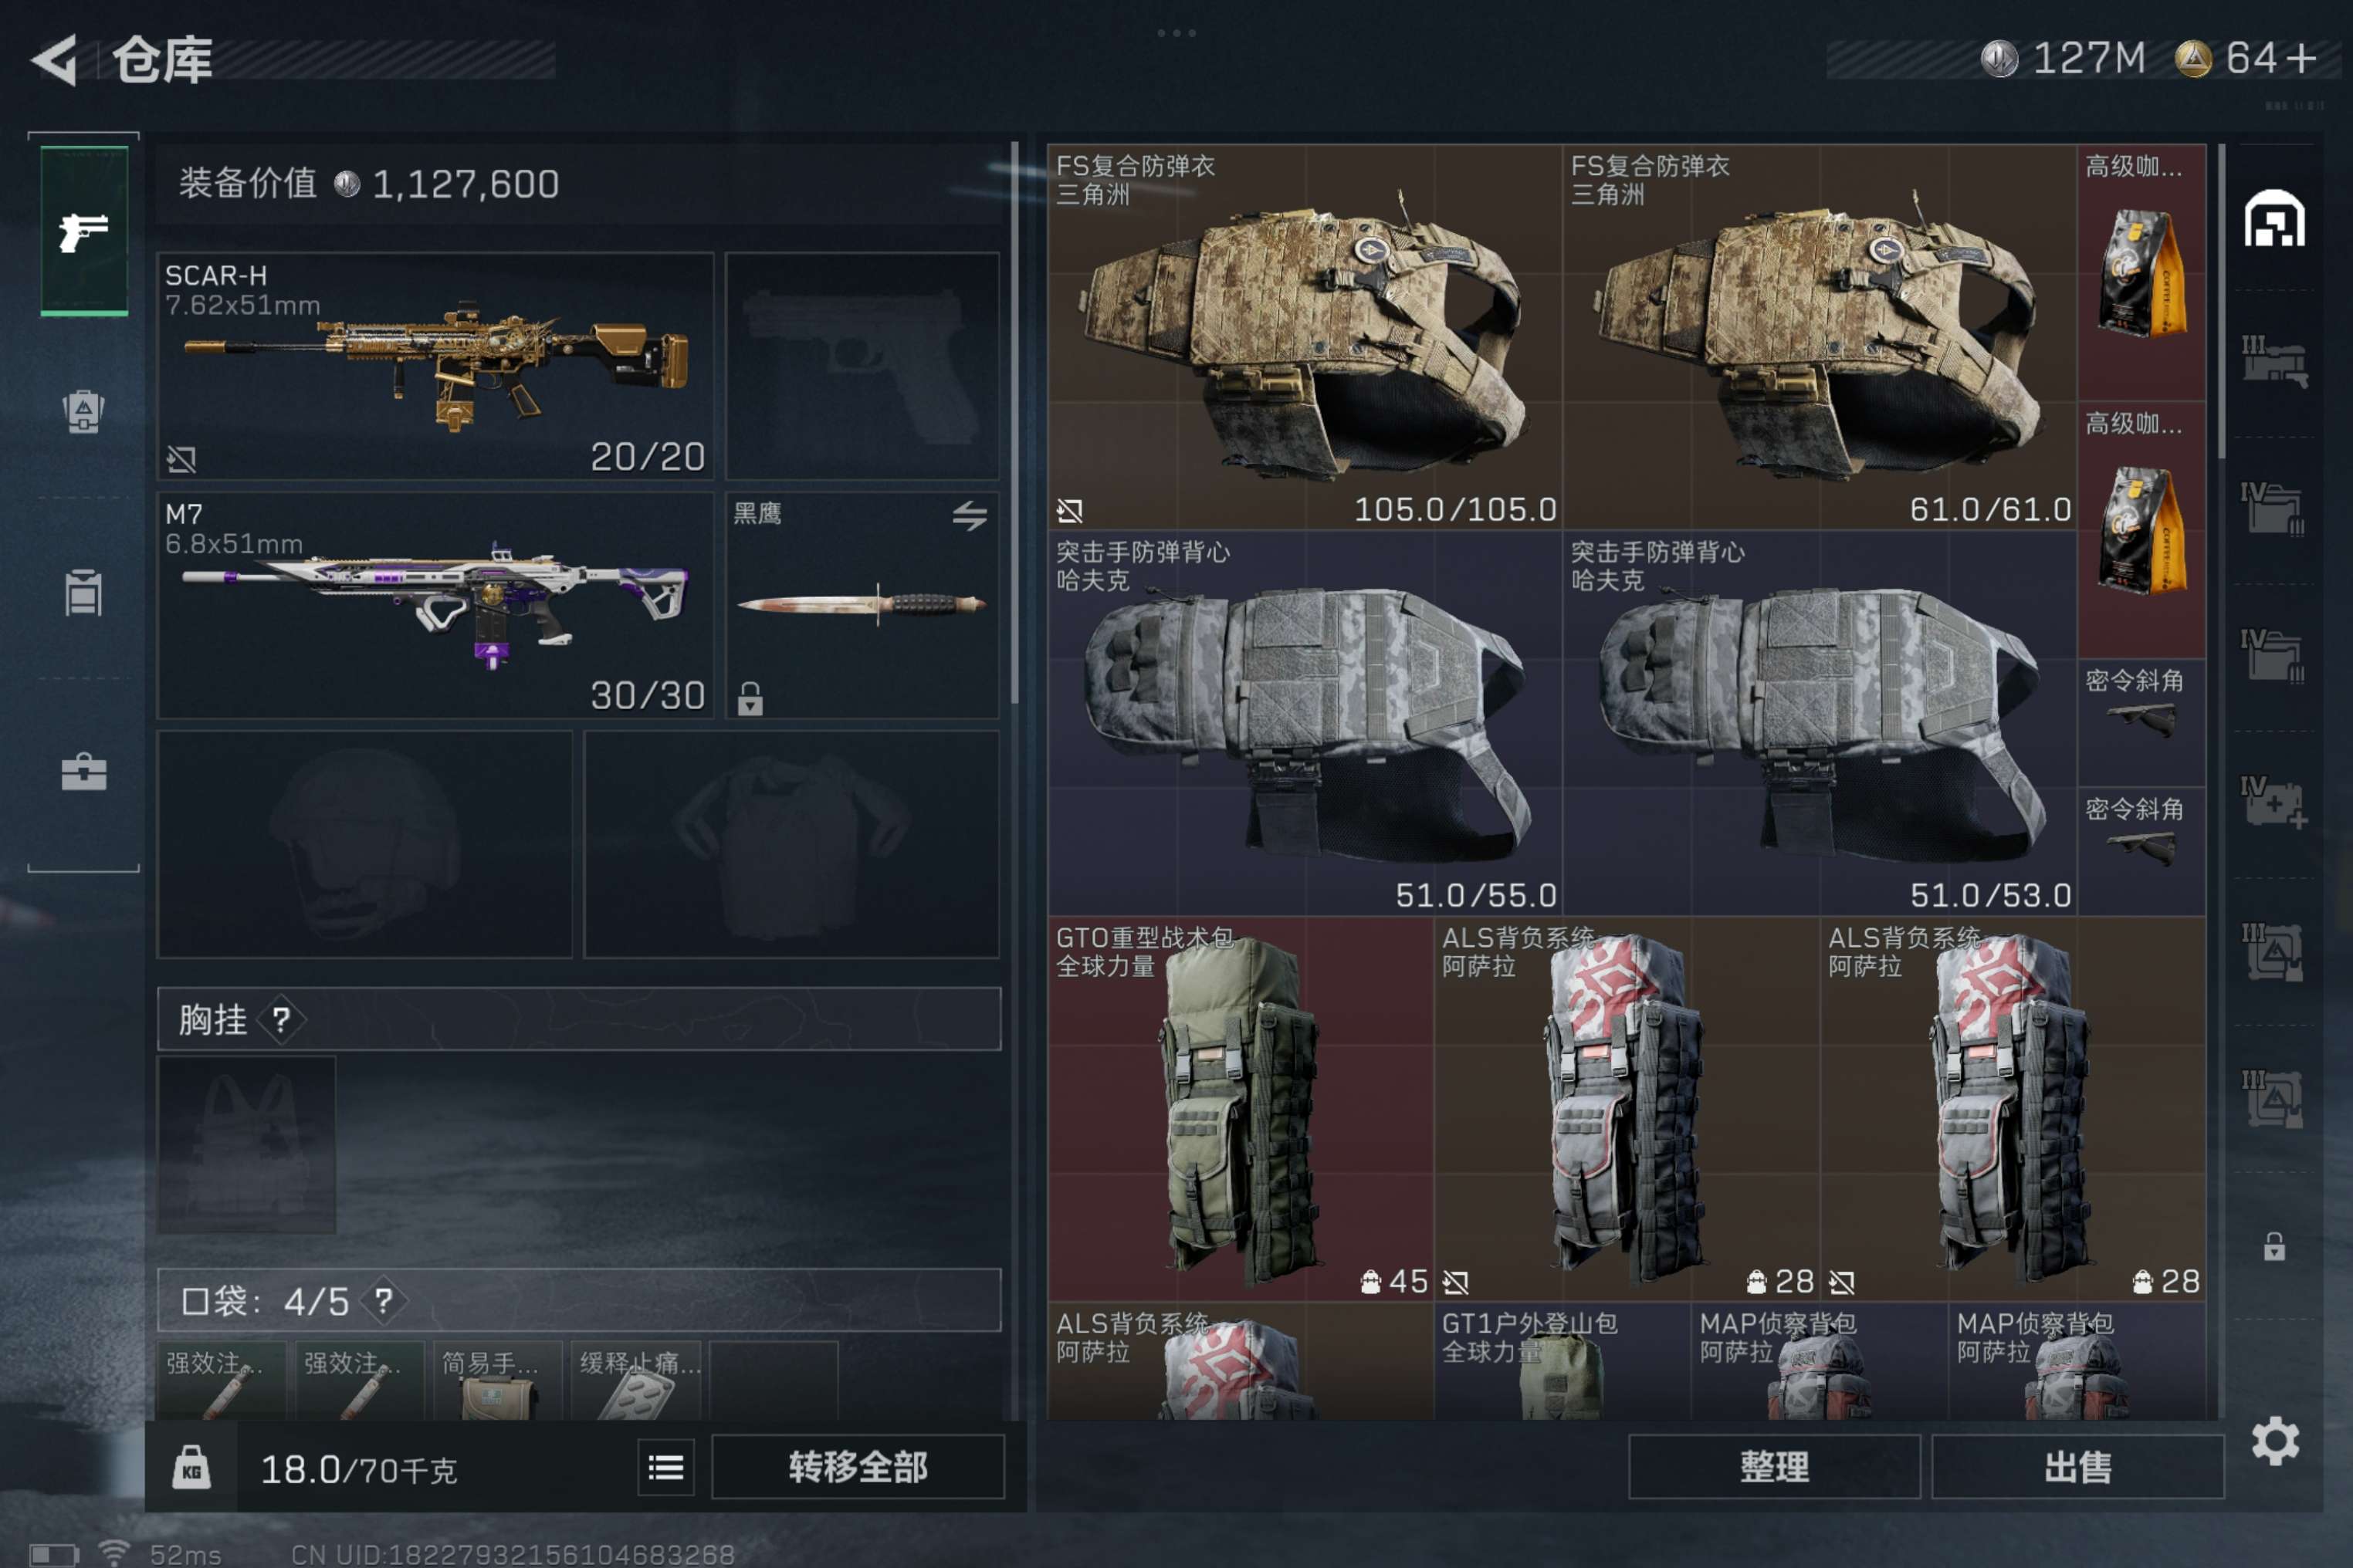
Task: Open the medical kit tab in left sidebar
Action: coord(84,773)
